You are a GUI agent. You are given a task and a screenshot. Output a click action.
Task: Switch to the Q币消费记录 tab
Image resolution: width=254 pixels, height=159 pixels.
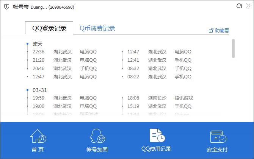coord(97,28)
